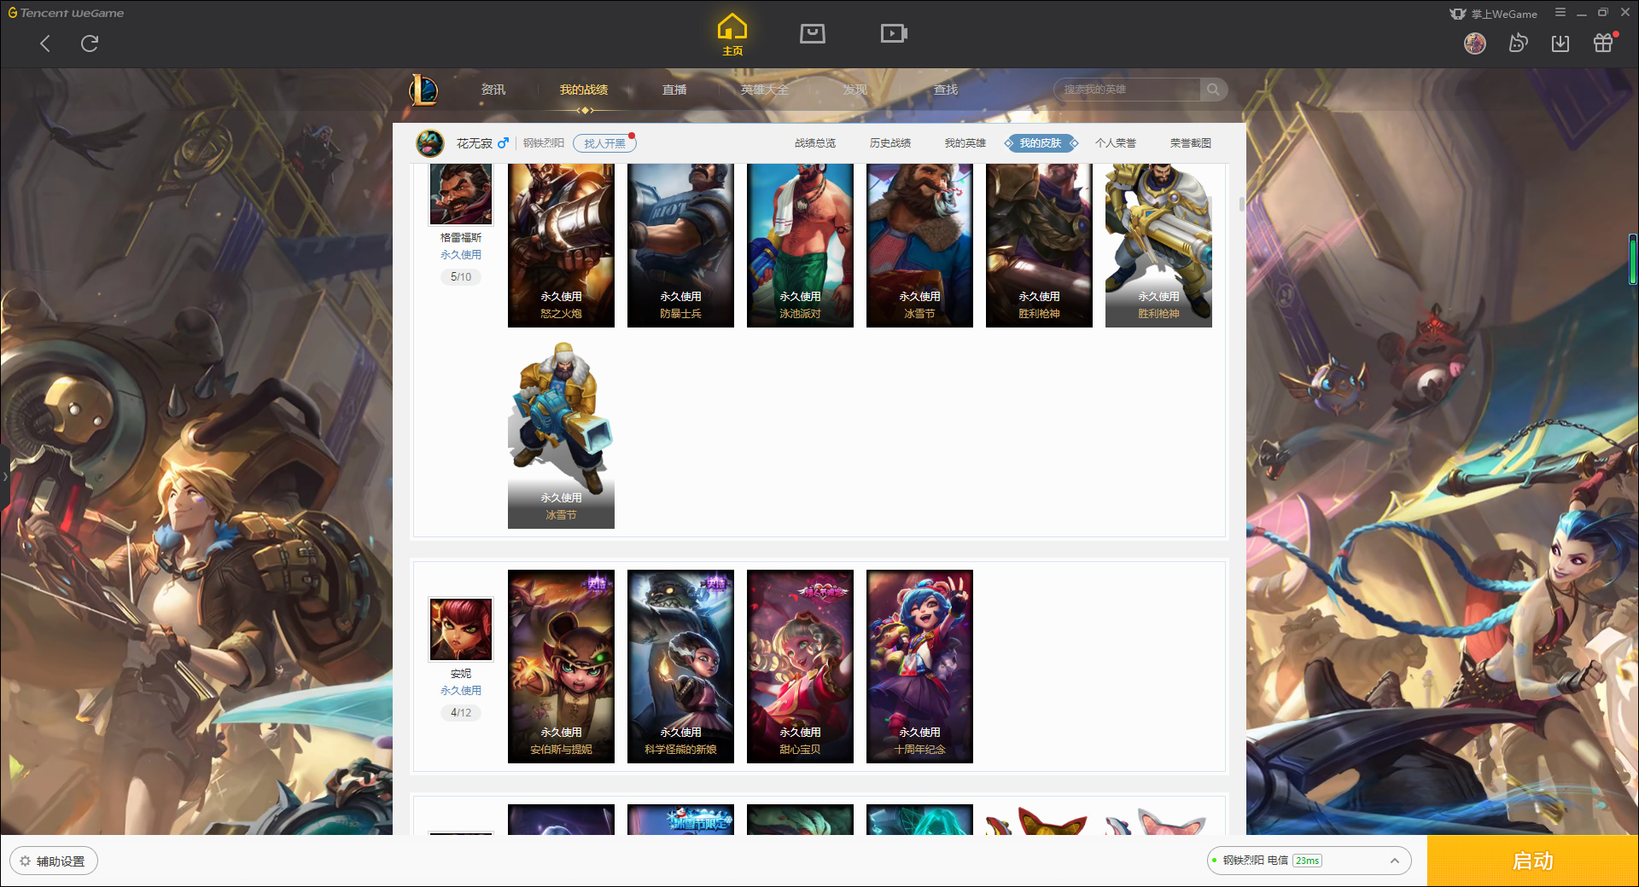Open the golden 胜利枪神 model skin card

[1158, 245]
